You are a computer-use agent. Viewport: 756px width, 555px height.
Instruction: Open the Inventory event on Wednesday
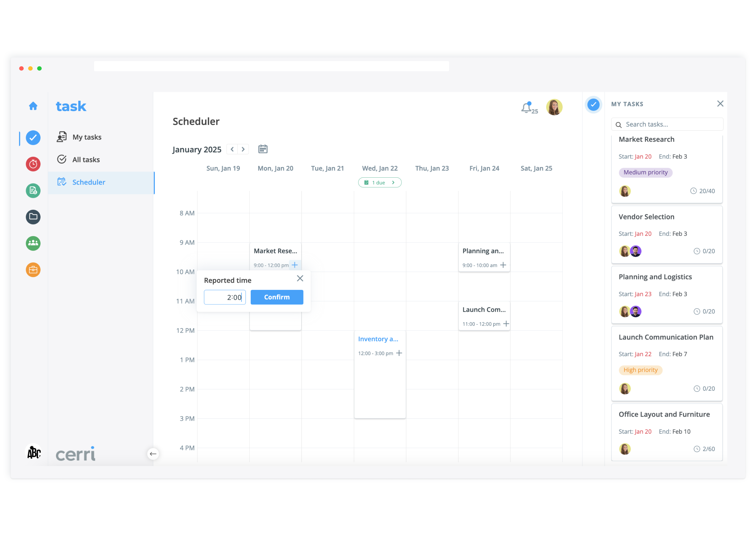pyautogui.click(x=378, y=339)
